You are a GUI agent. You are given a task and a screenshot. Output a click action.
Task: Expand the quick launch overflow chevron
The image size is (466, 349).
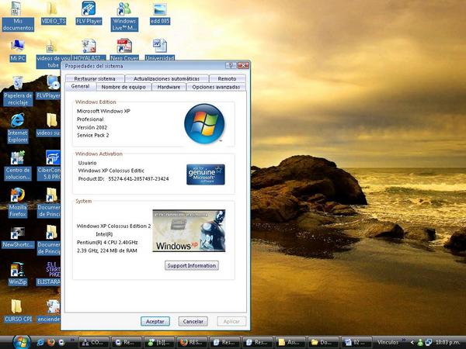click(x=72, y=340)
